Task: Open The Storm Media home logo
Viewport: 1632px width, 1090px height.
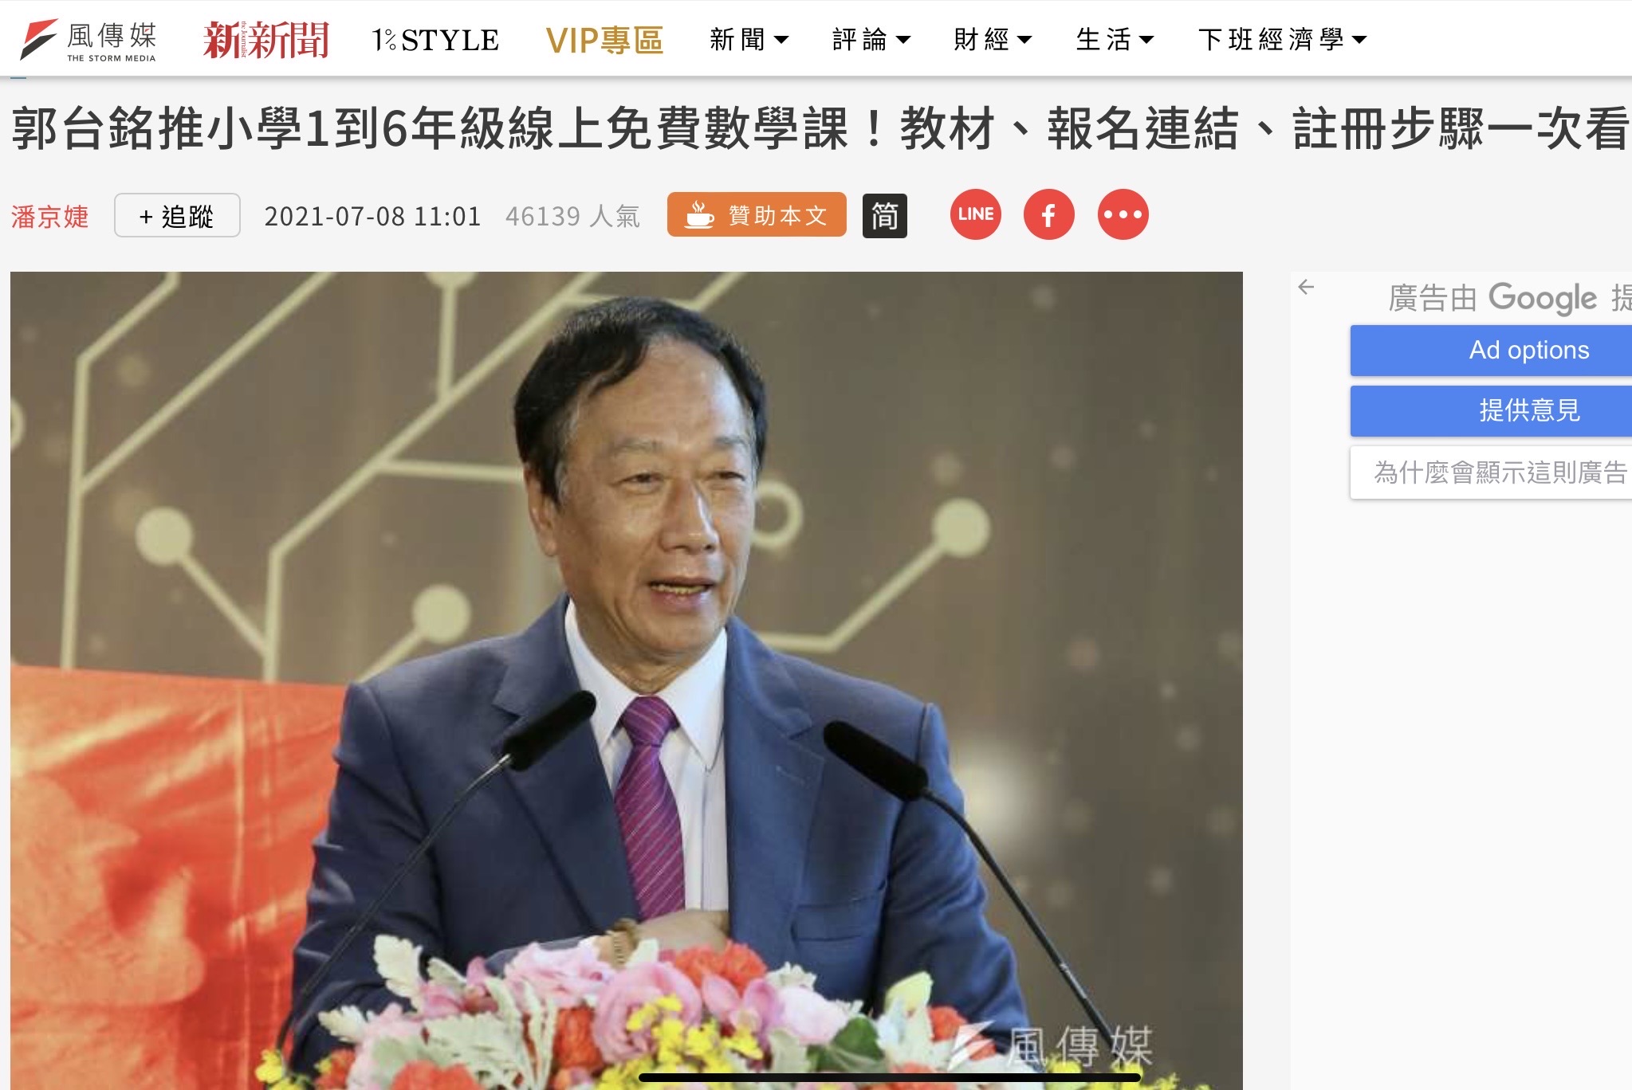Action: click(88, 40)
